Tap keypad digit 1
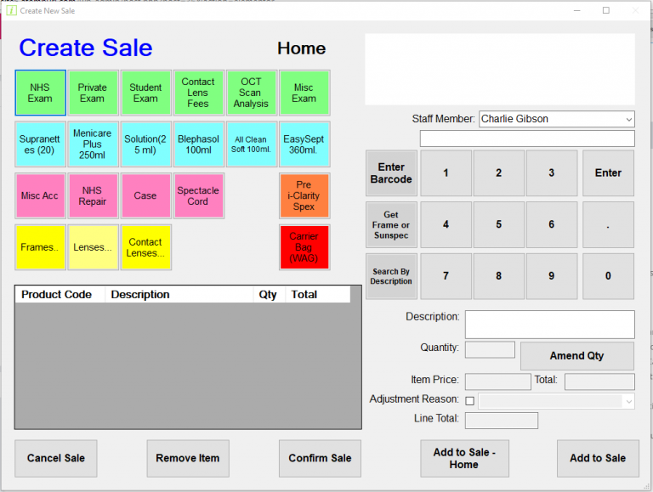 tap(446, 173)
